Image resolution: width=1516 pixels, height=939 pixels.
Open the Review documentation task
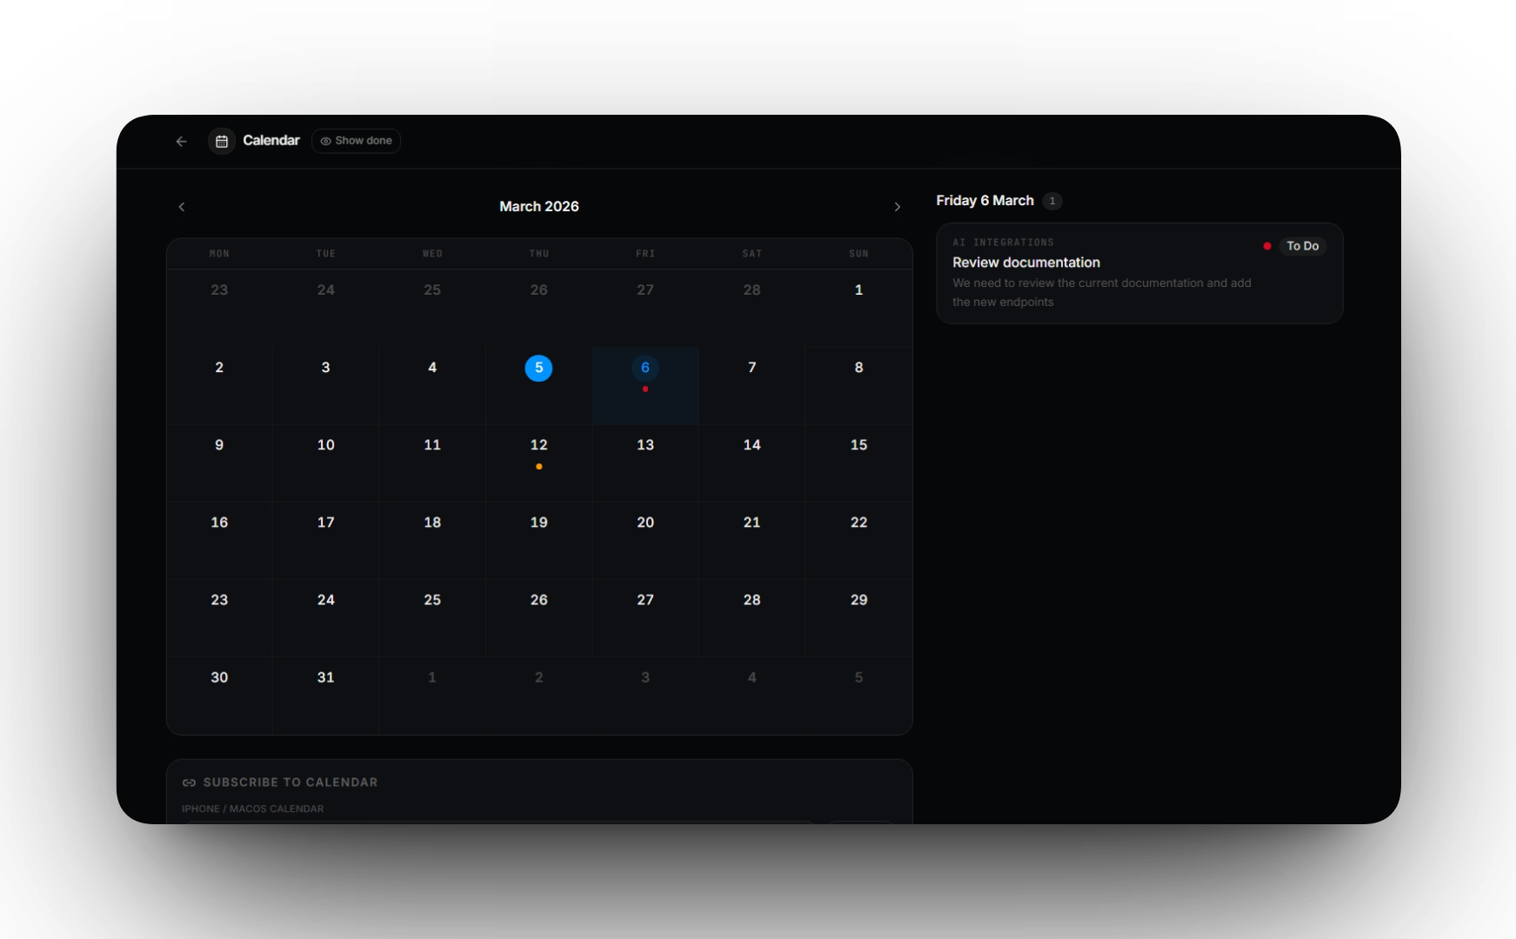1025,263
